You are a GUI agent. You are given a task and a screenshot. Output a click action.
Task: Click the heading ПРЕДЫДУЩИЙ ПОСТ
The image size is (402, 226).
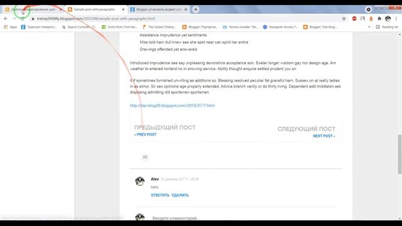165,127
